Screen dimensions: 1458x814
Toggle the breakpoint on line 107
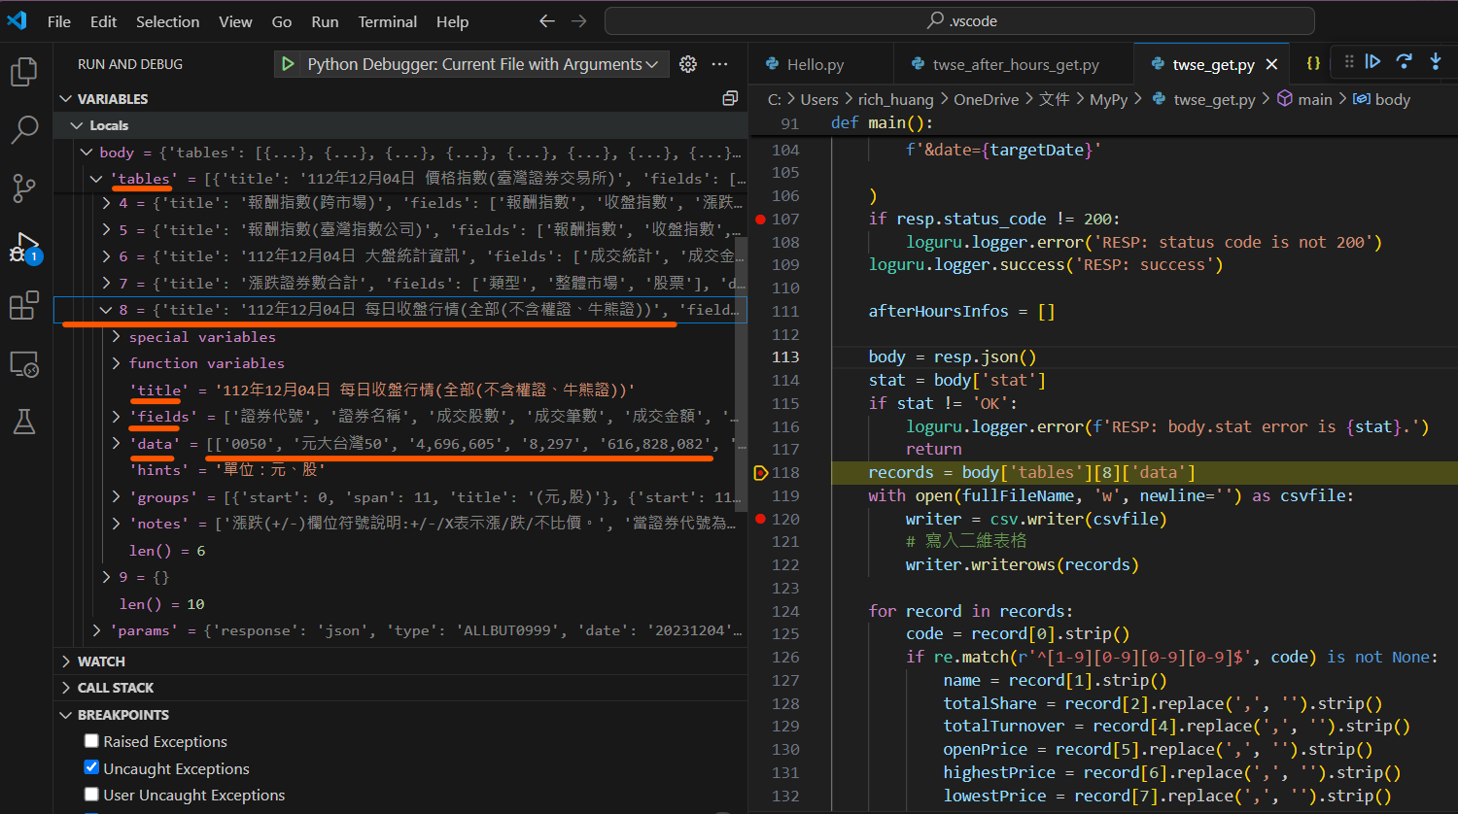(x=760, y=220)
